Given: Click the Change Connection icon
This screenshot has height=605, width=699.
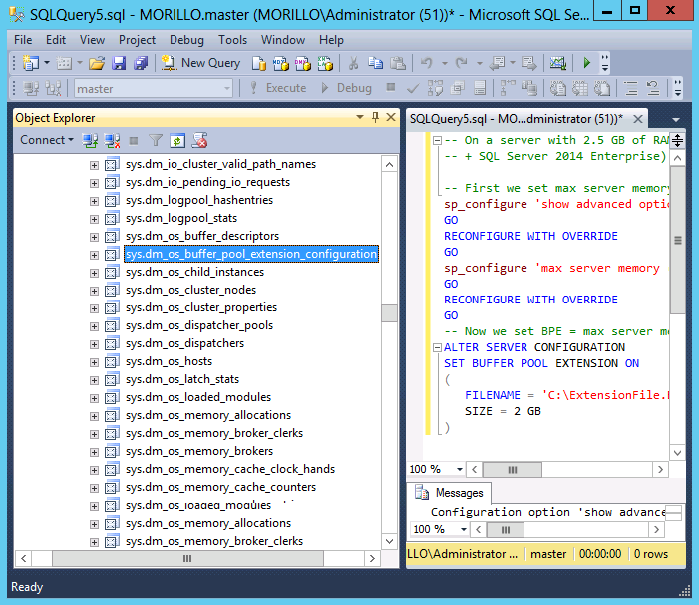Looking at the screenshot, I should (53, 88).
